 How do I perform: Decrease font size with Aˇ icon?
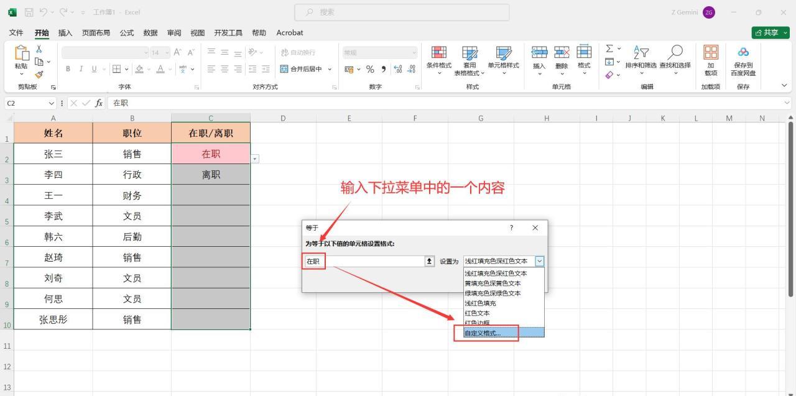pyautogui.click(x=191, y=52)
